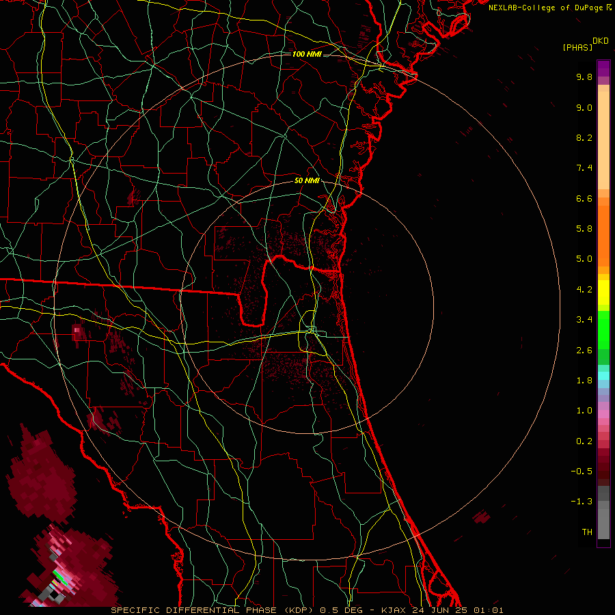The image size is (615, 615).
Task: Click the 6.6 legend value
Action: [584, 198]
